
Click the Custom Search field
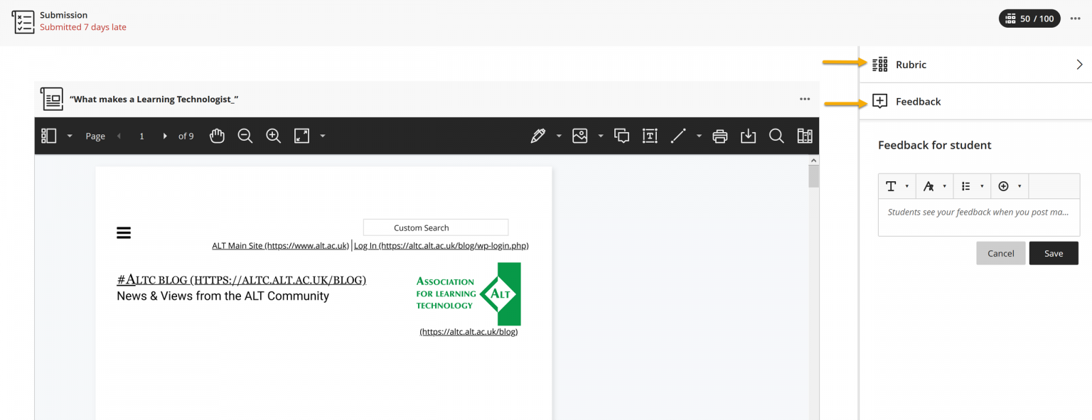[436, 227]
